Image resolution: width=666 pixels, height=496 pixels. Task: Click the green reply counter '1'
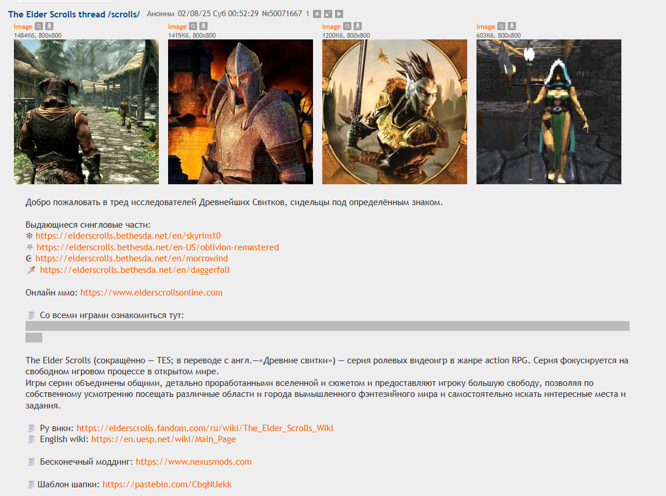coord(308,13)
